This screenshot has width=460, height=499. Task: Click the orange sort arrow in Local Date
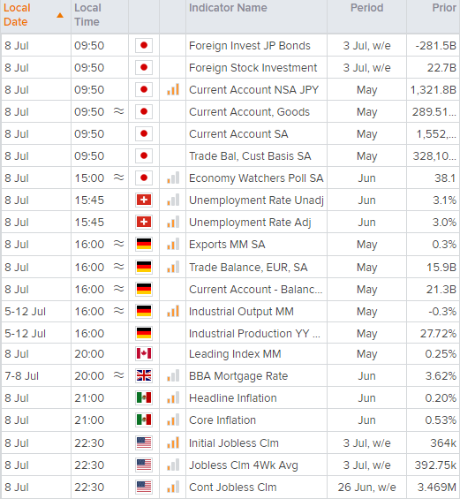point(60,15)
